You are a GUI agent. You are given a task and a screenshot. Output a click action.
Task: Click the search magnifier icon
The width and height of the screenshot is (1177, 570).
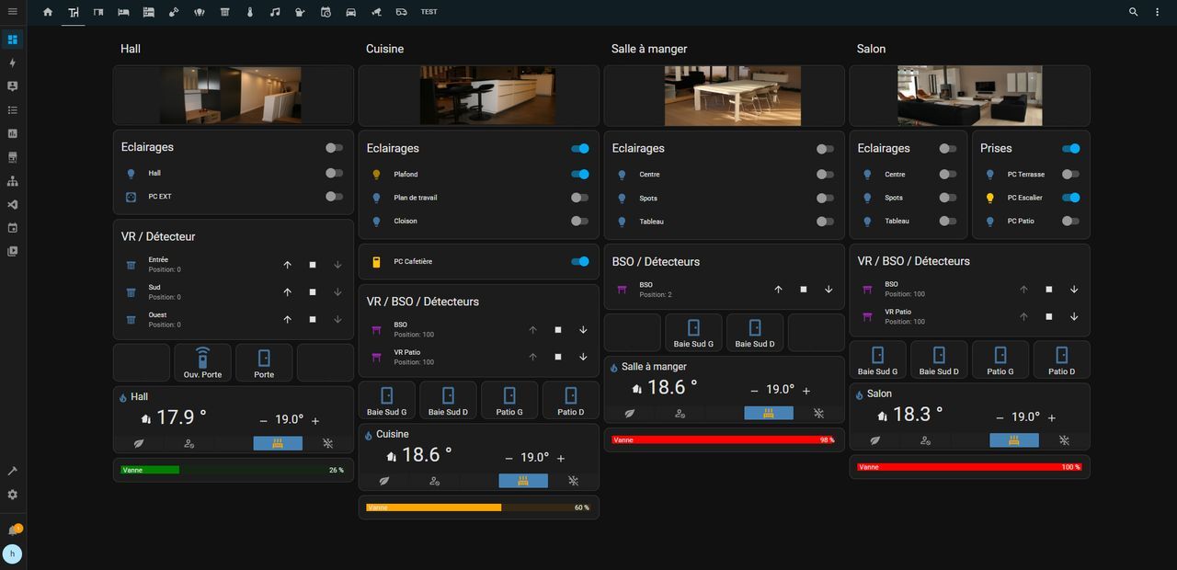click(x=1133, y=12)
